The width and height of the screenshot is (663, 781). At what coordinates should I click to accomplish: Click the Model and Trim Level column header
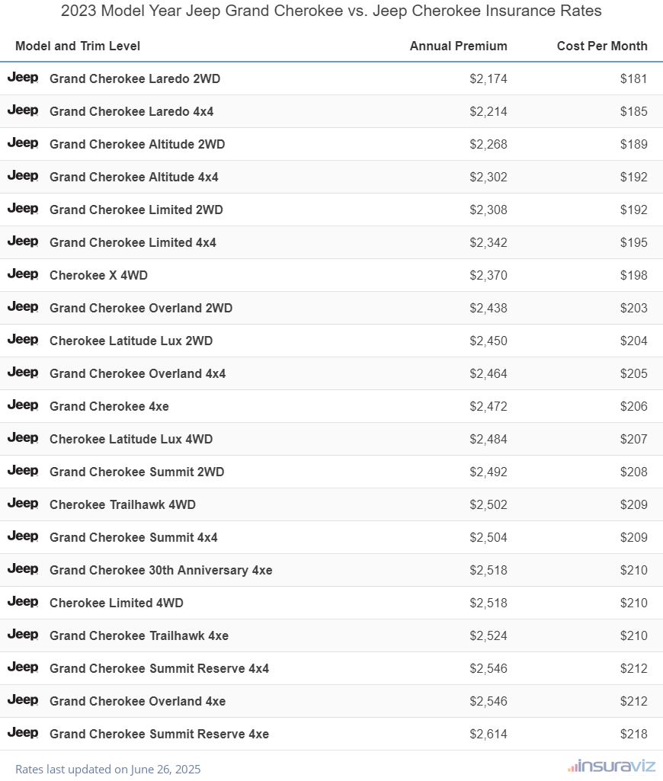coord(78,46)
